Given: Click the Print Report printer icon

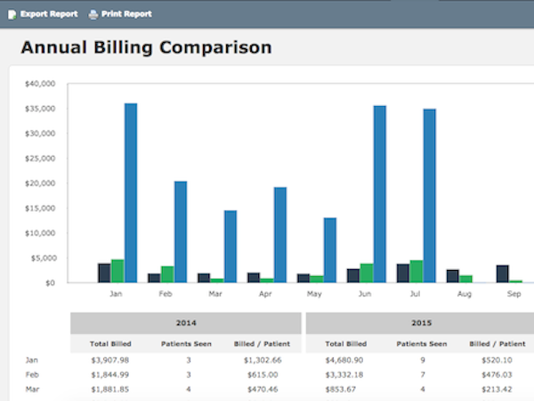Looking at the screenshot, I should [x=93, y=14].
